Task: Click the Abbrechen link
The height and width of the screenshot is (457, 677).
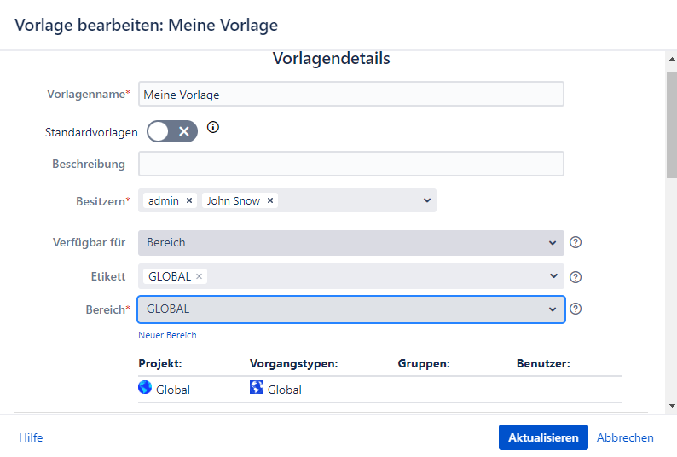Action: [625, 437]
